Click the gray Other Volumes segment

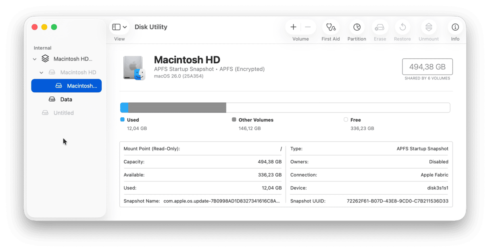(177, 107)
